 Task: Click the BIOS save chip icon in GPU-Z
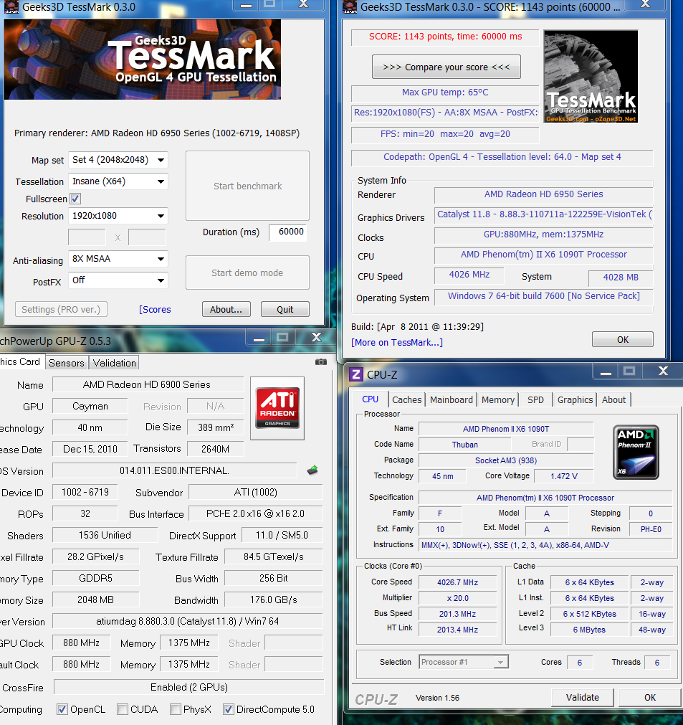(x=313, y=470)
